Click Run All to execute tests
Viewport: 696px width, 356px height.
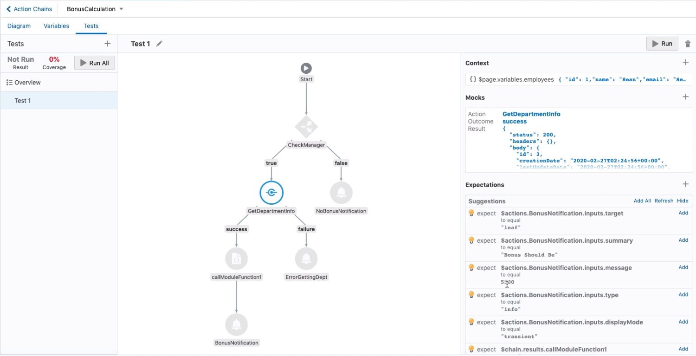pos(94,63)
